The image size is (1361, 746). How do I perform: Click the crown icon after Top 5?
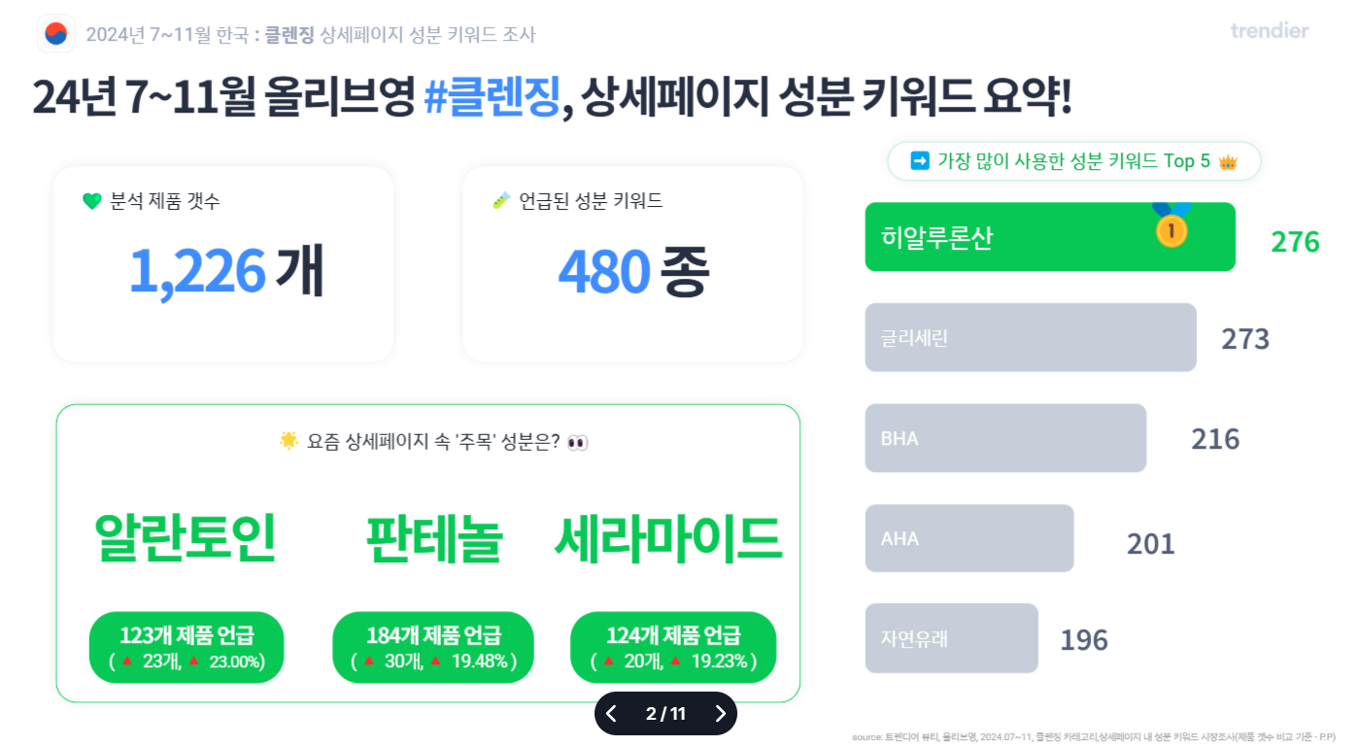pos(1228,161)
